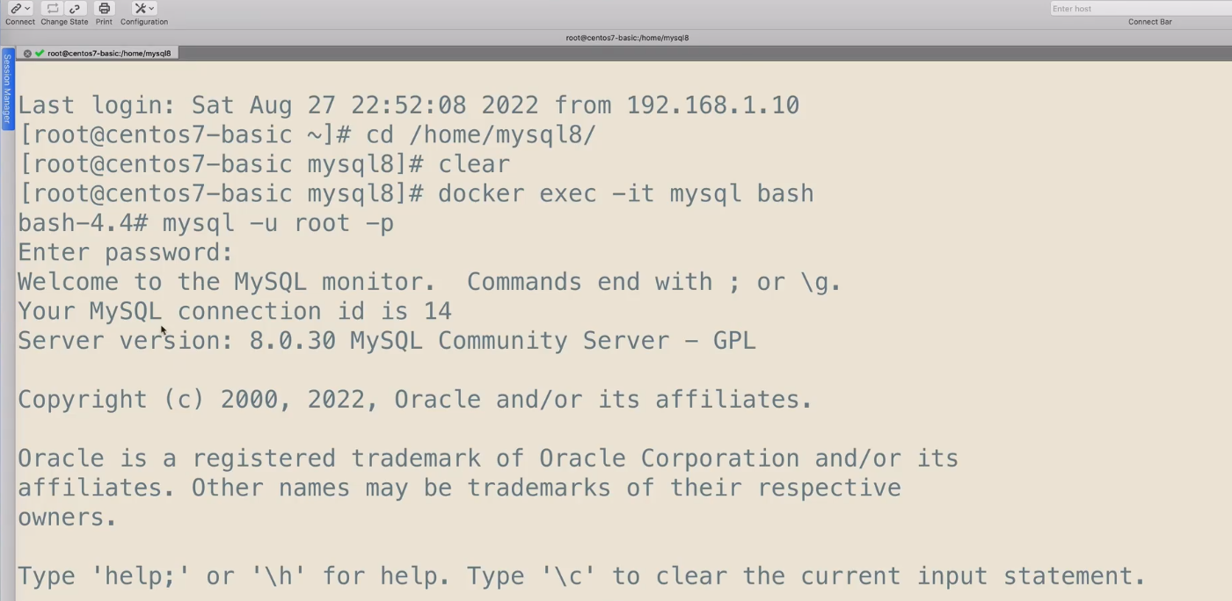
Task: Click the Connect Bar label
Action: 1150,21
